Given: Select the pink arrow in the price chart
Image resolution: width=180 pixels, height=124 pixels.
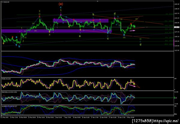Looking at the screenshot, I should coord(132,31).
